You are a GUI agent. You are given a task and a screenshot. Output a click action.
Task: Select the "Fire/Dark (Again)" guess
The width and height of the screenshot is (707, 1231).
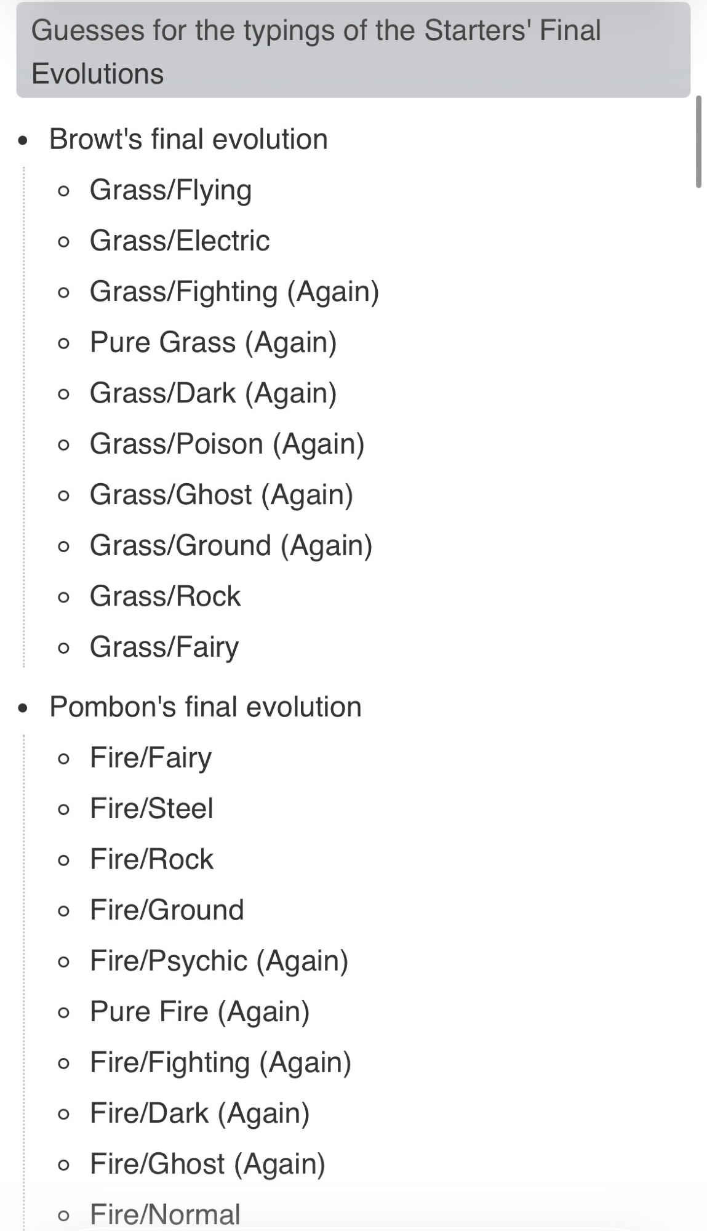(x=199, y=1113)
